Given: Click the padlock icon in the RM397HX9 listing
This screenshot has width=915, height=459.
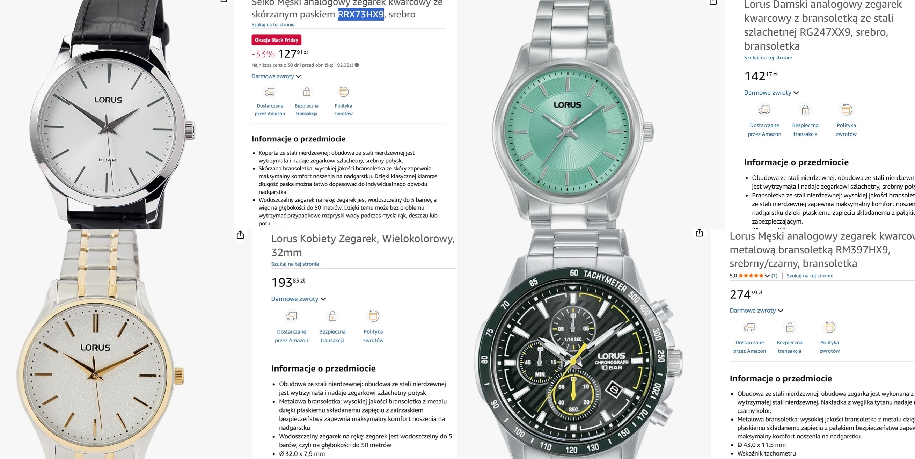Looking at the screenshot, I should 790,327.
